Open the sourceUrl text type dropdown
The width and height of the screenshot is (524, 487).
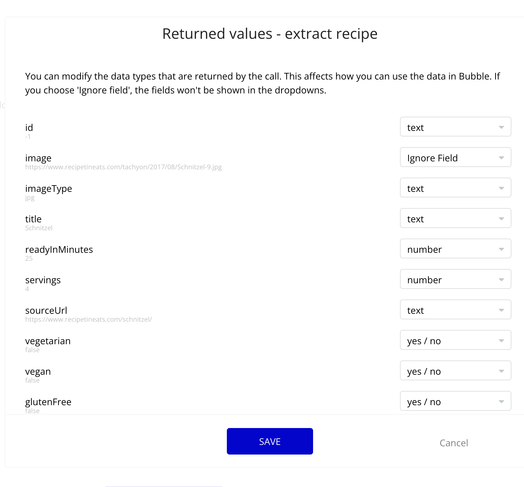[455, 309]
